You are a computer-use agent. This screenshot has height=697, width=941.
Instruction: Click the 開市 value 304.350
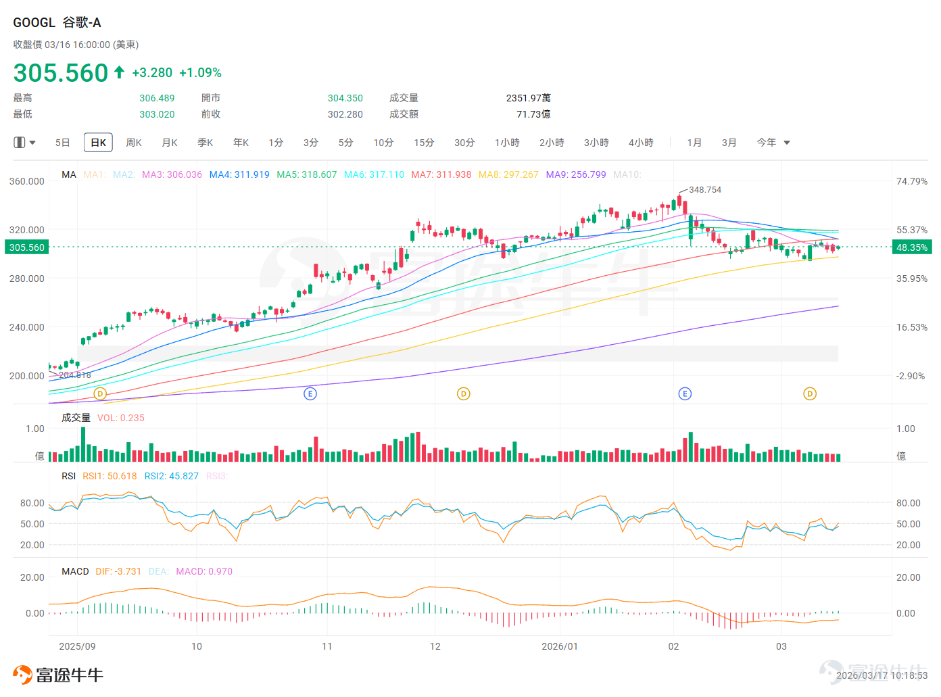(x=345, y=98)
